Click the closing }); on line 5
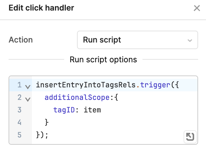This screenshot has height=149, width=206. [x=42, y=135]
